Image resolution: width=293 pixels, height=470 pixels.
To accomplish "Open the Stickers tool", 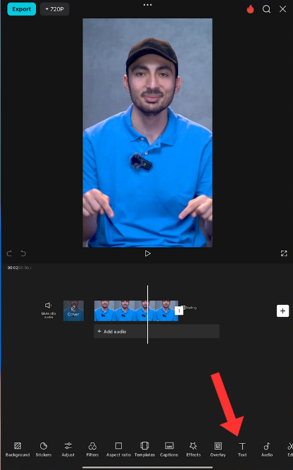I will click(44, 450).
